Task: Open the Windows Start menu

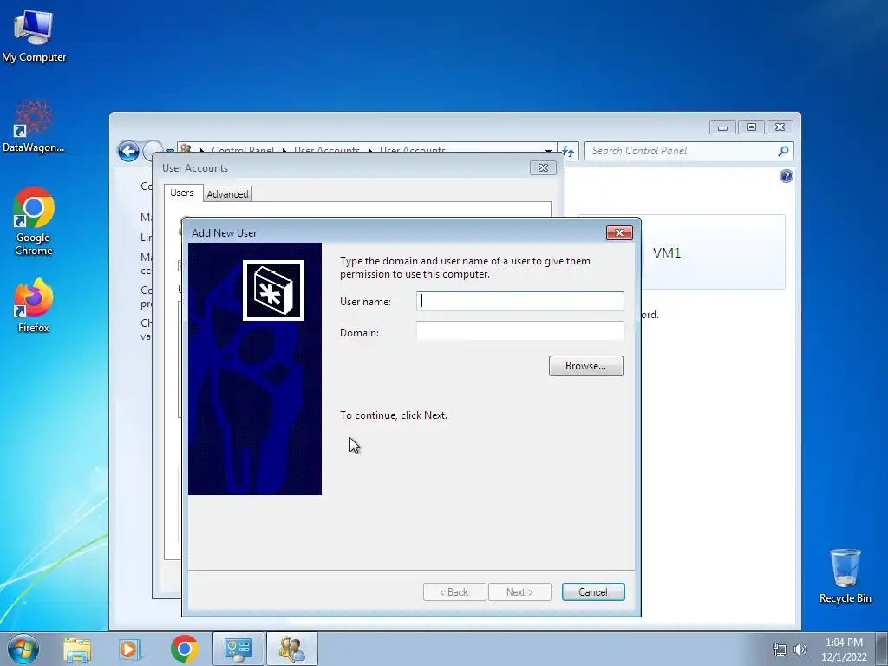Action: coord(23,649)
